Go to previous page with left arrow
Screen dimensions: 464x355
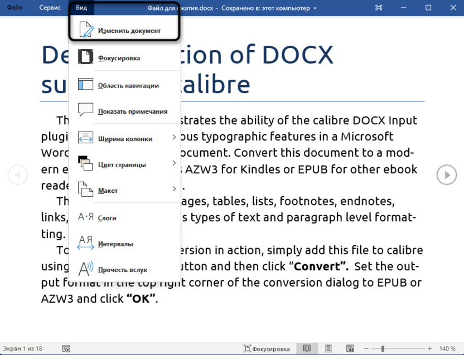(x=17, y=175)
